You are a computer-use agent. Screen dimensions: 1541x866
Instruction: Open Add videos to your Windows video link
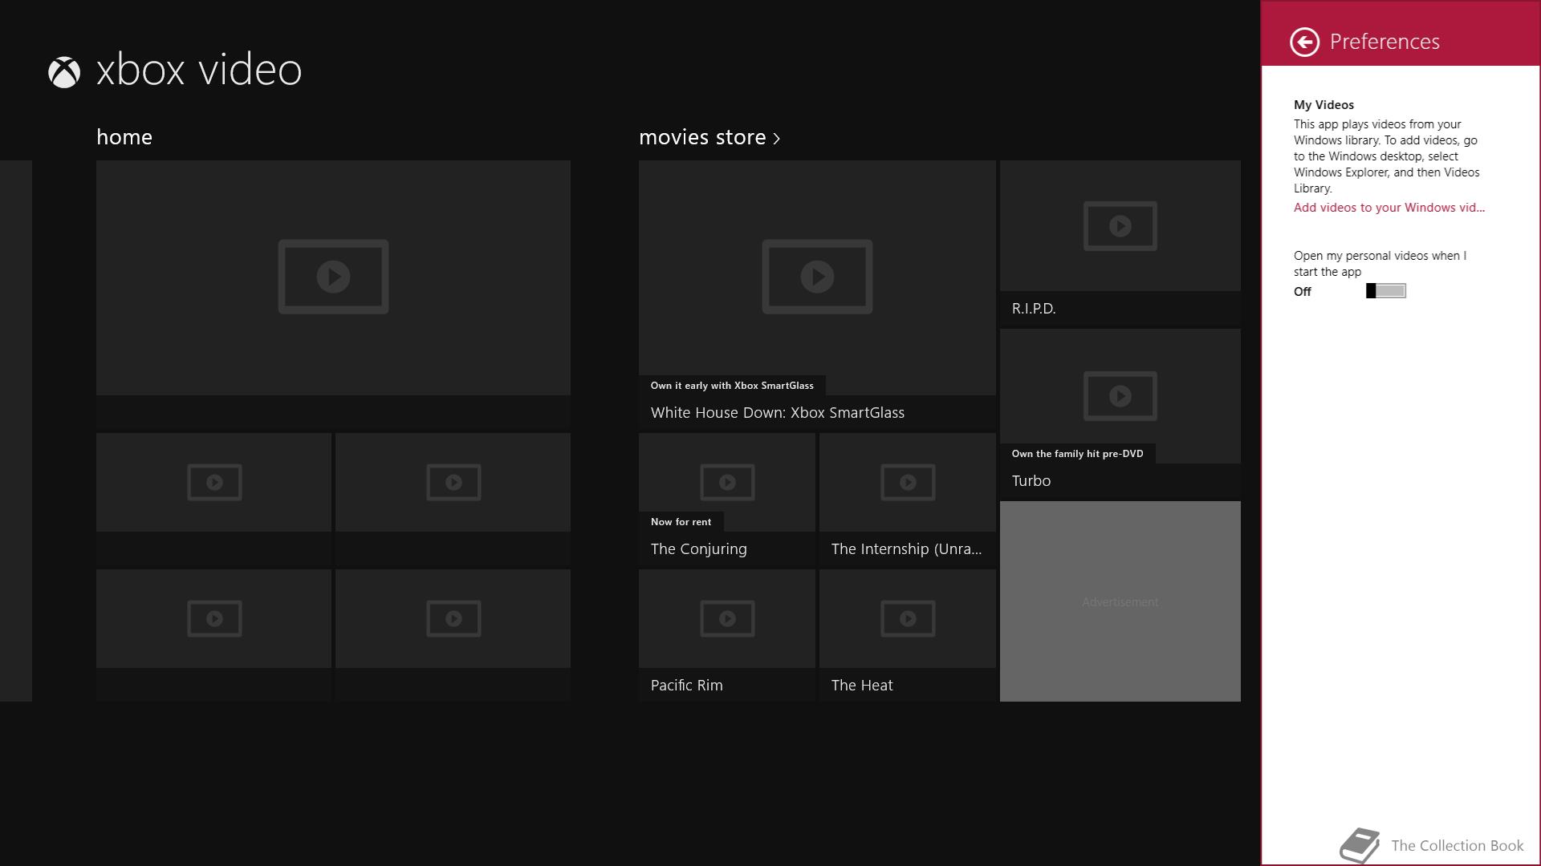[1389, 208]
